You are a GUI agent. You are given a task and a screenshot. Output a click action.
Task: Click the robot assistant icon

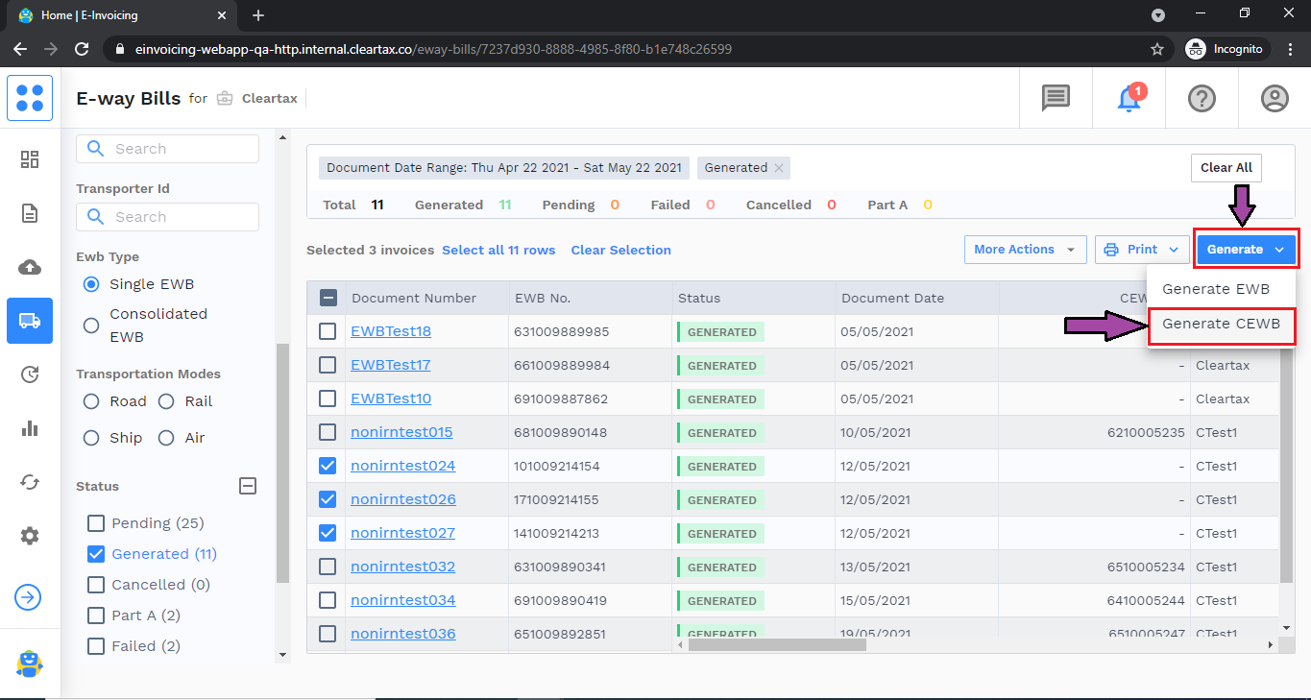[30, 664]
